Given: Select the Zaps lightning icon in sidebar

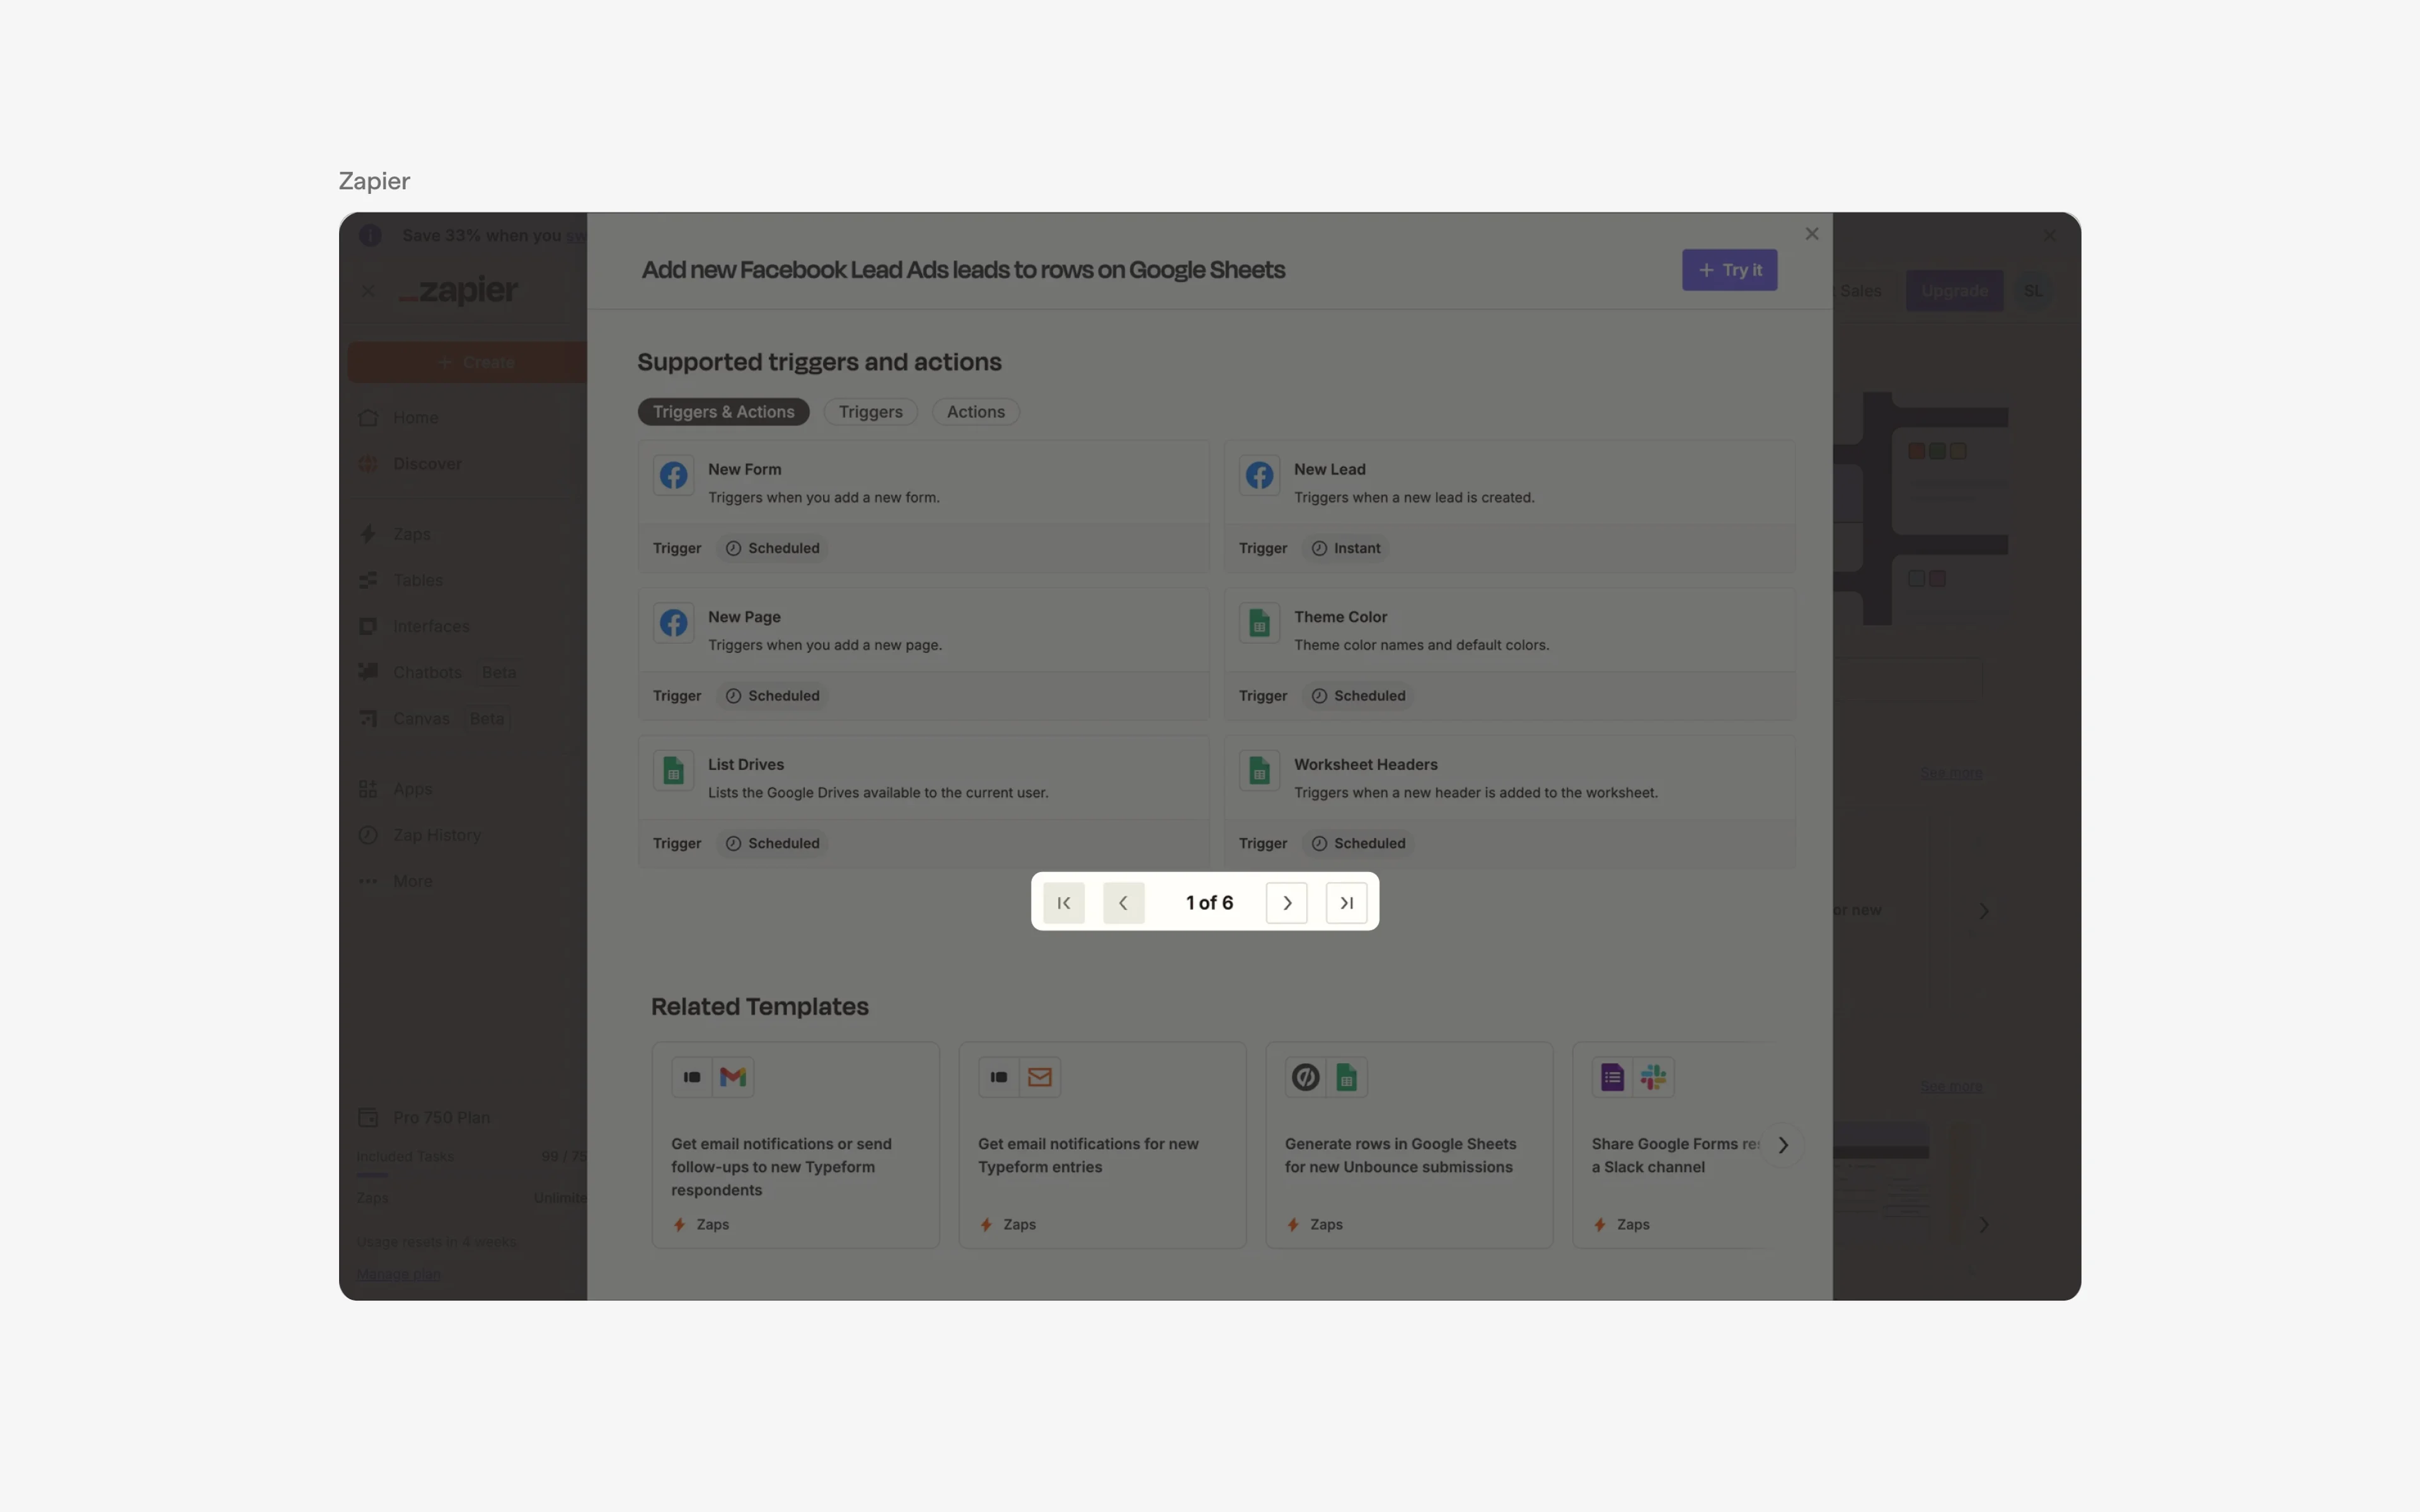Looking at the screenshot, I should coord(368,534).
